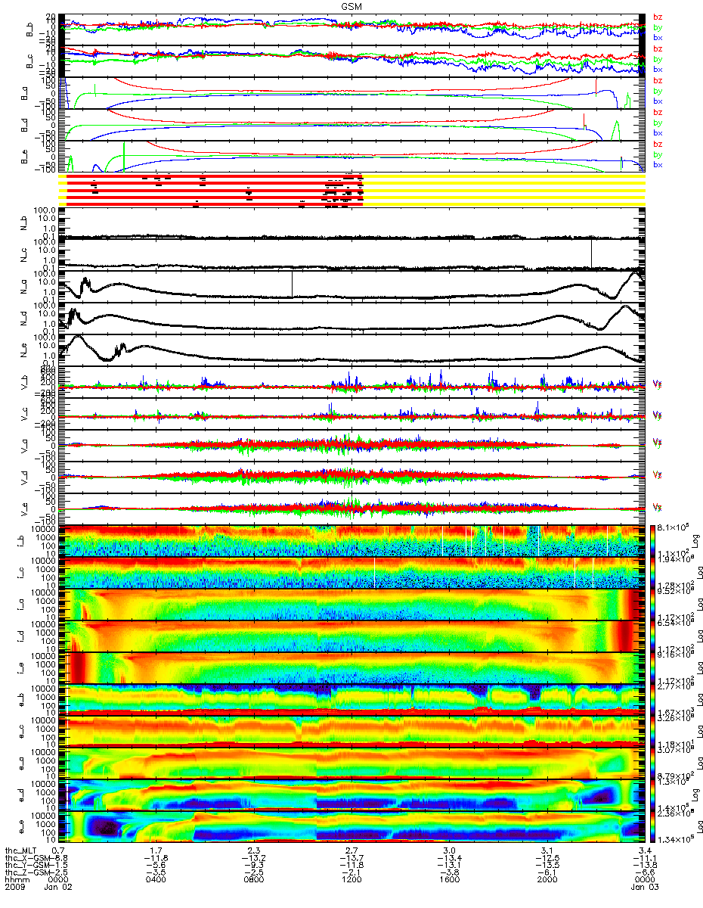Image resolution: width=703 pixels, height=908 pixels.
Task: Click bx legend label beside B_e panel
Action: click(658, 164)
